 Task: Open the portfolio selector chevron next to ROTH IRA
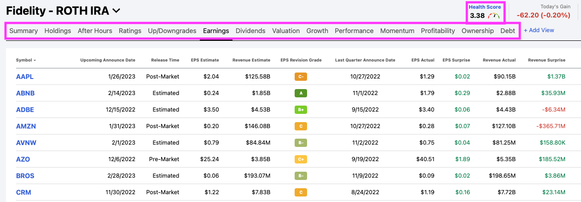click(x=116, y=10)
